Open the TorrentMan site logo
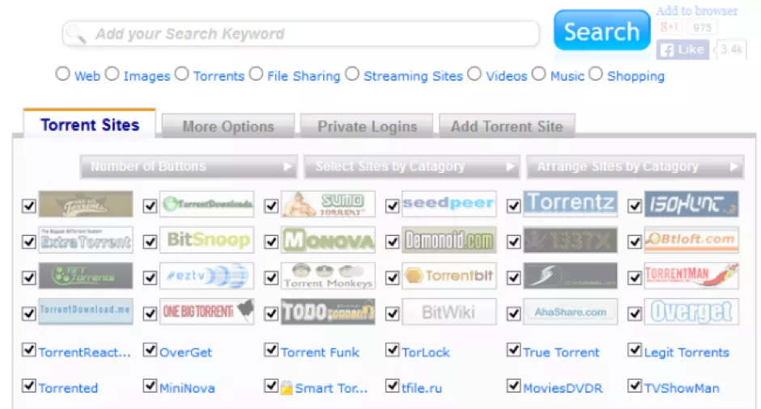 (691, 276)
